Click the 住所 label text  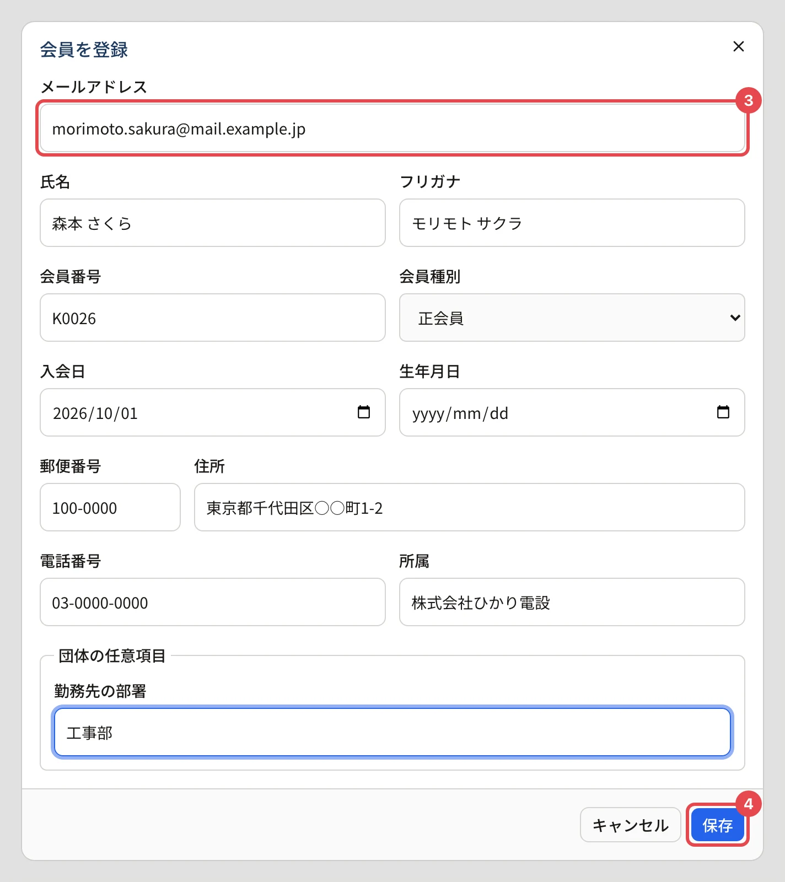coord(209,466)
